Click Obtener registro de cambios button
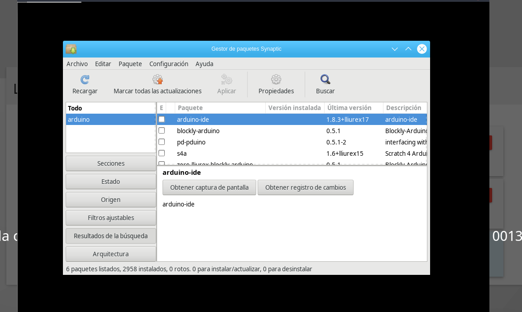Screen dimensions: 522x312 305,187
